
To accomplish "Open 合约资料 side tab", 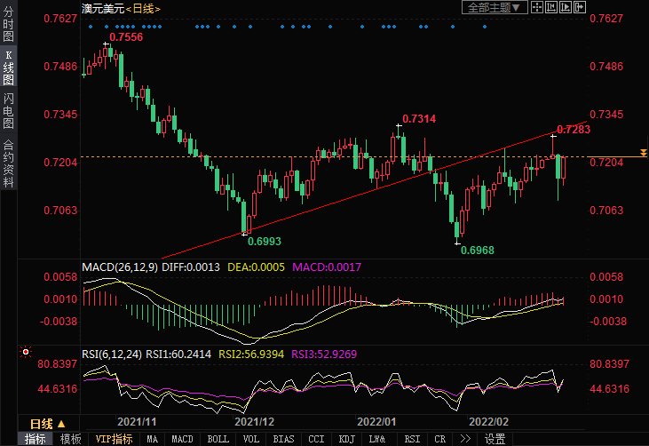I will 8,163.
